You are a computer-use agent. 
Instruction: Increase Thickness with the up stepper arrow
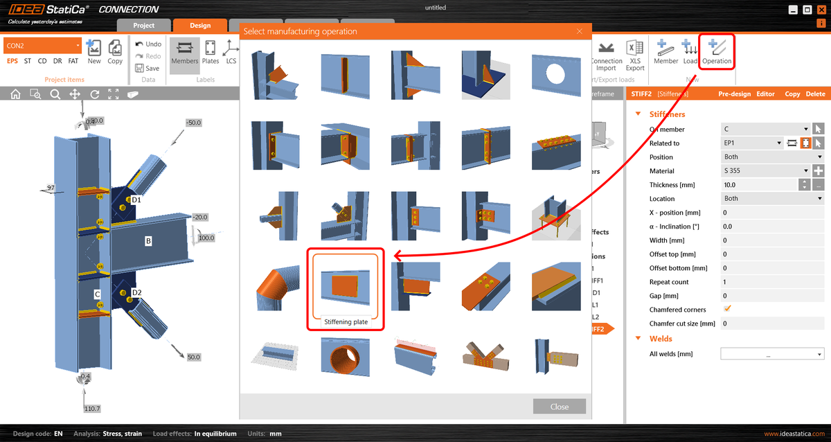click(x=805, y=182)
